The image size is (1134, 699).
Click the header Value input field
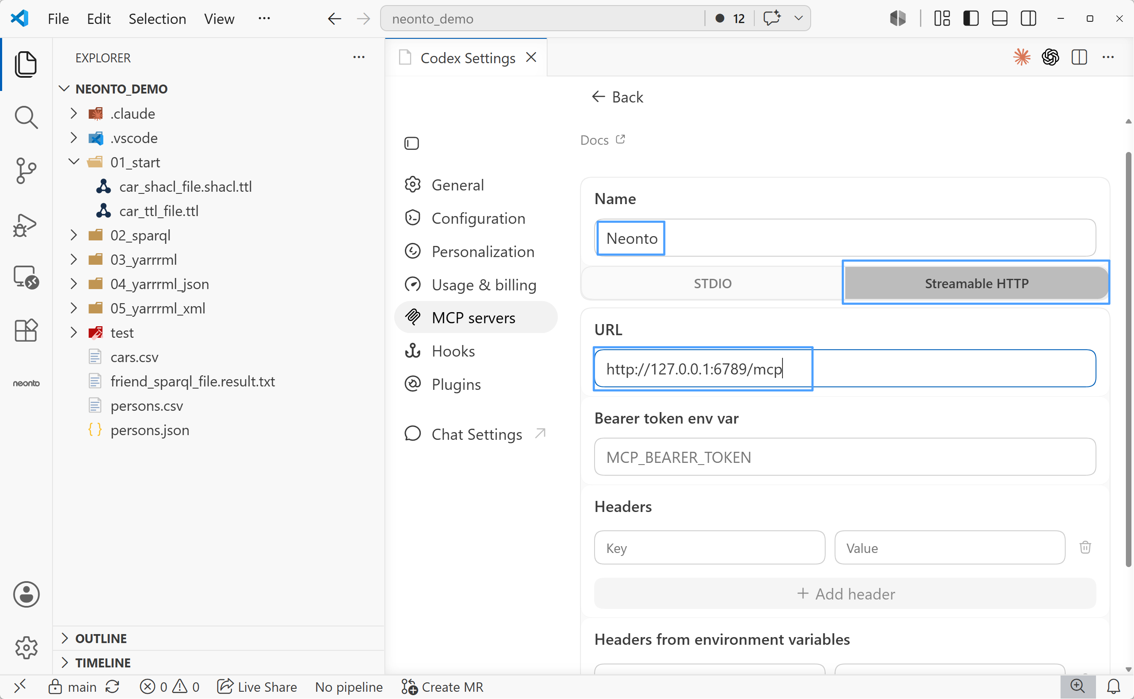(x=949, y=547)
